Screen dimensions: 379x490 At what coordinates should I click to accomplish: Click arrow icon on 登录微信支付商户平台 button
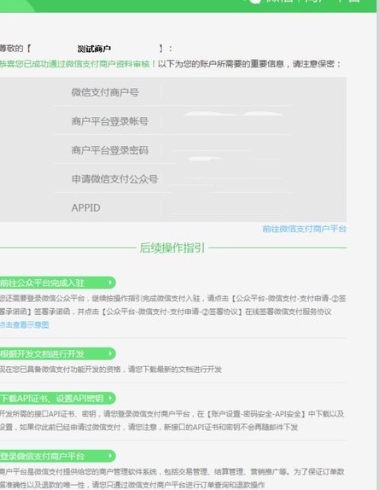(110, 456)
